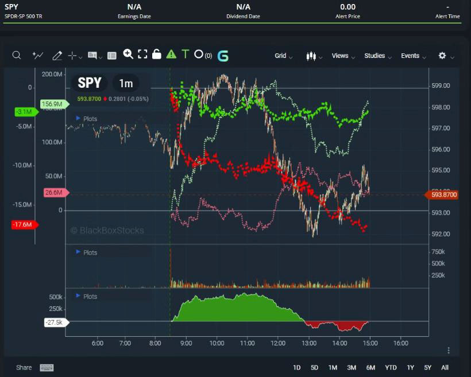Screen dimensions: 471x377
Task: Open the candlestick chart type selector
Action: [x=314, y=56]
